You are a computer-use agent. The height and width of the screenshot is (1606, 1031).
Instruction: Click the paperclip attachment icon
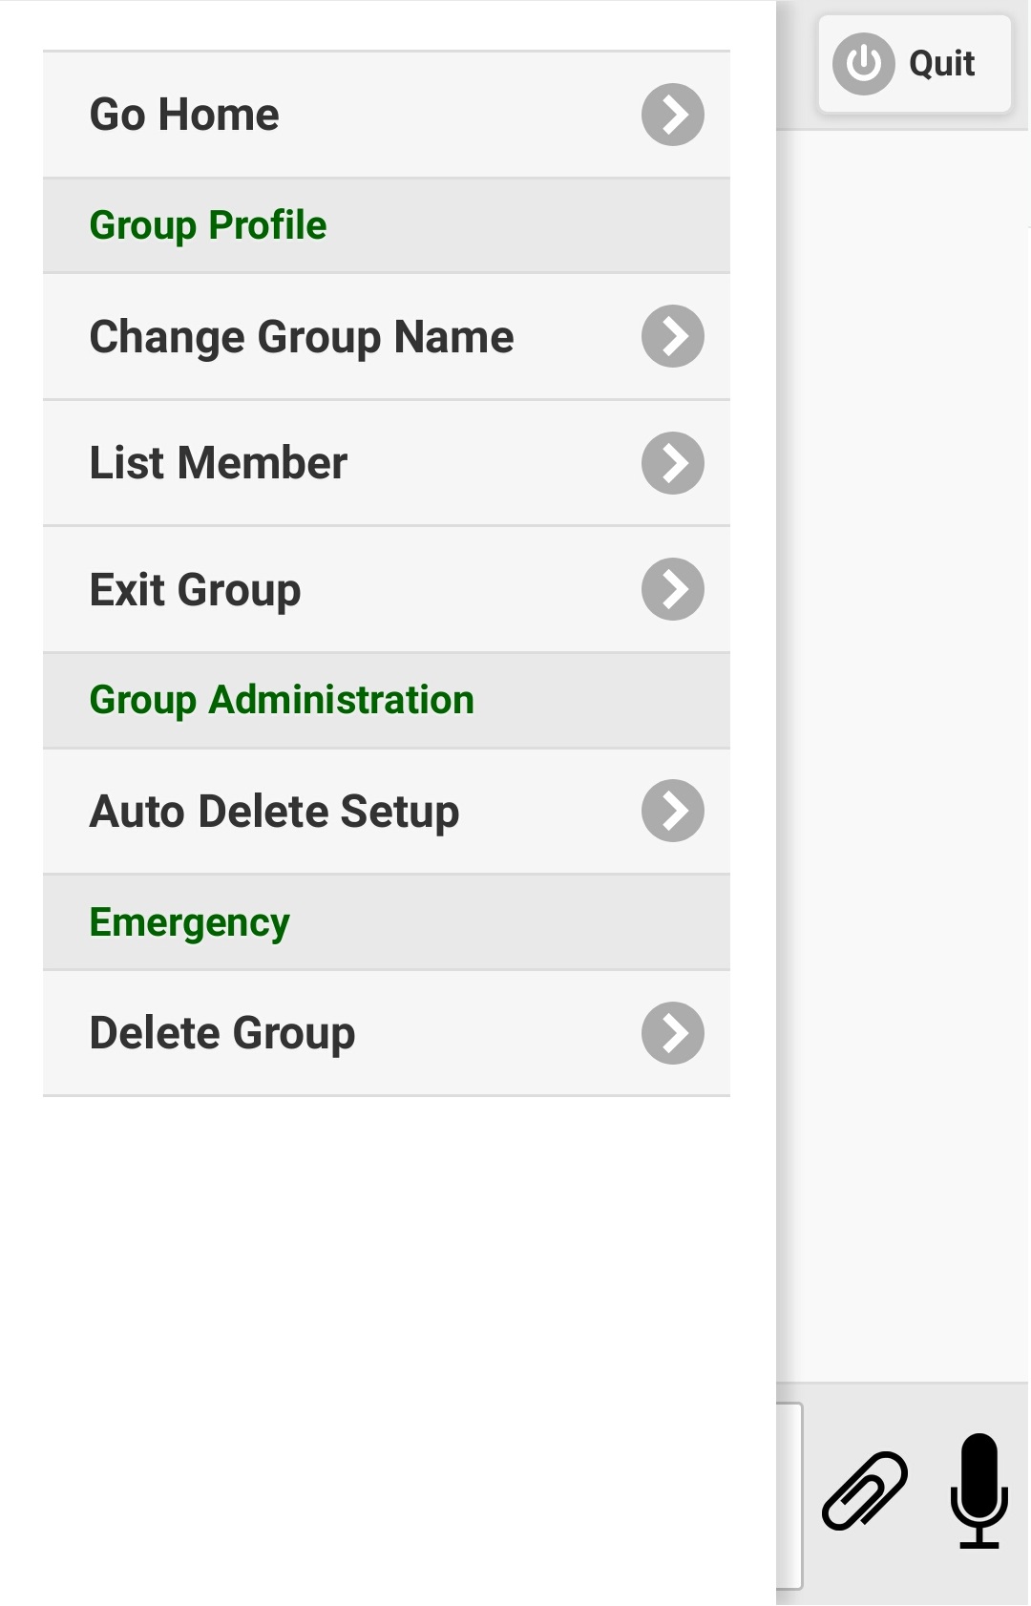[x=865, y=1490]
